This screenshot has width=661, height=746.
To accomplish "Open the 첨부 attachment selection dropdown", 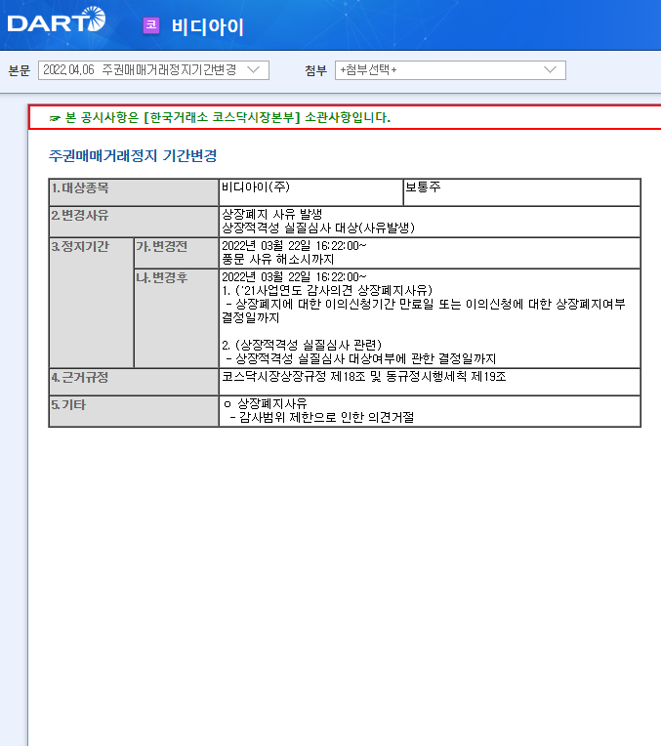I will pos(450,70).
